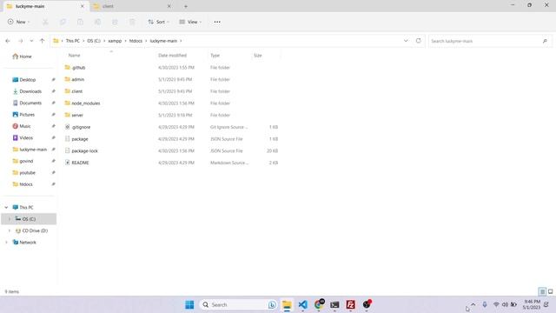Click the Rename icon in toolbar
The width and height of the screenshot is (556, 313).
(x=97, y=22)
